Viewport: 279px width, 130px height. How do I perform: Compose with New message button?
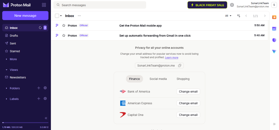click(x=25, y=16)
